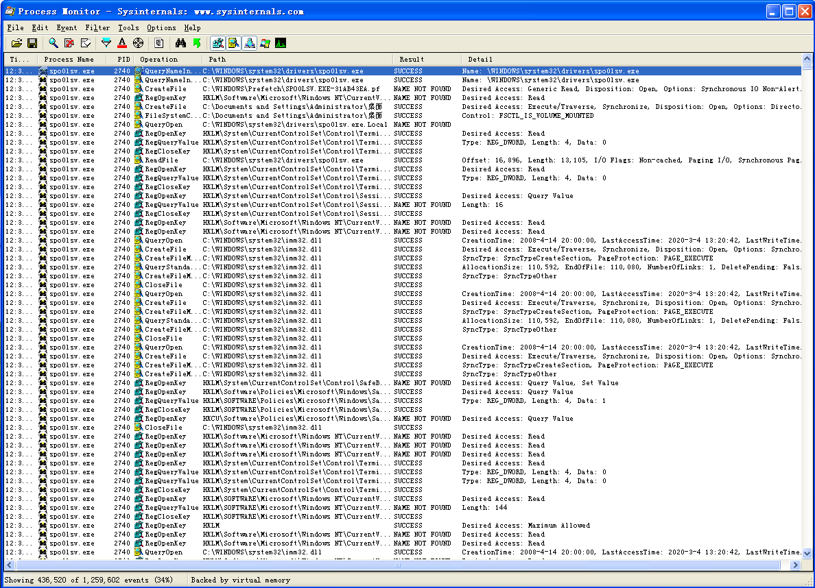Click detail 'Type: REG_DWORD, Length: 4, Data: 1'
This screenshot has height=588, width=815.
pyautogui.click(x=534, y=400)
